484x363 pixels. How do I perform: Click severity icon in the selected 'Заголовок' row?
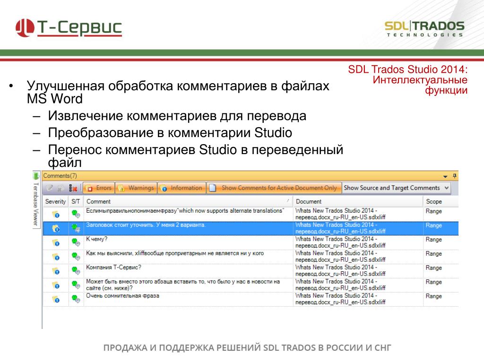pyautogui.click(x=56, y=228)
